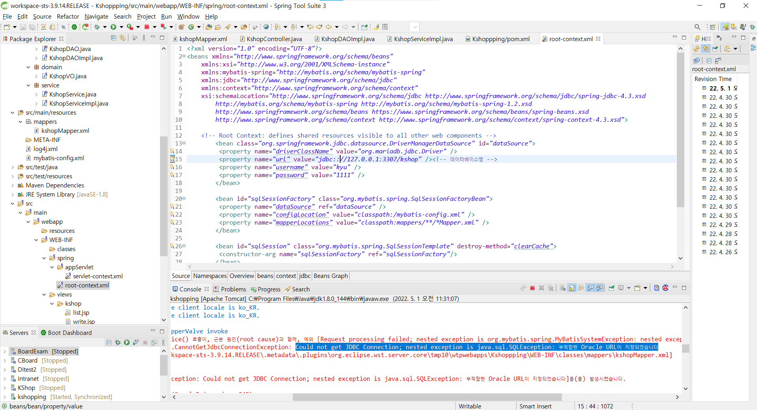Click the Save toolbar icon
The width and height of the screenshot is (757, 410).
pos(23,27)
